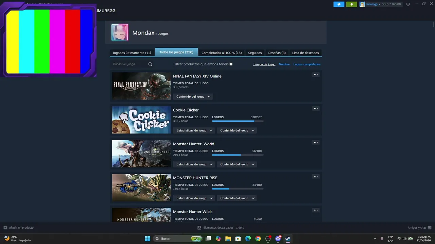Open the Cookie Clicker cover thumbnail

click(141, 120)
